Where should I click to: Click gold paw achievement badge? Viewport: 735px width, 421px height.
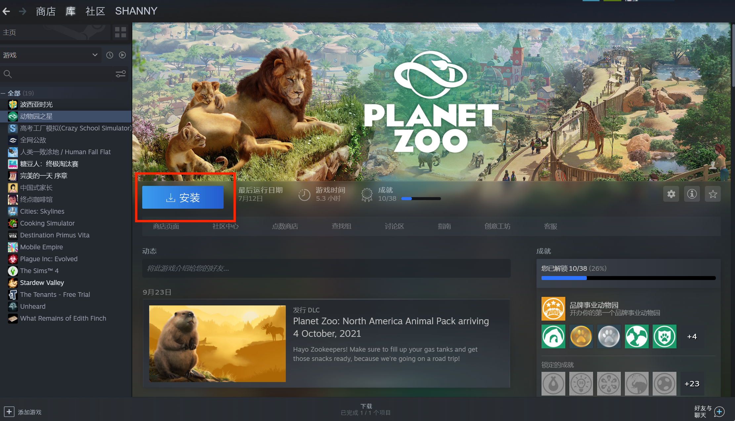click(x=581, y=336)
